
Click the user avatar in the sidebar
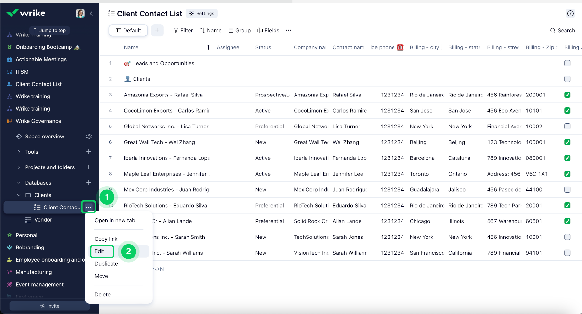click(x=80, y=13)
